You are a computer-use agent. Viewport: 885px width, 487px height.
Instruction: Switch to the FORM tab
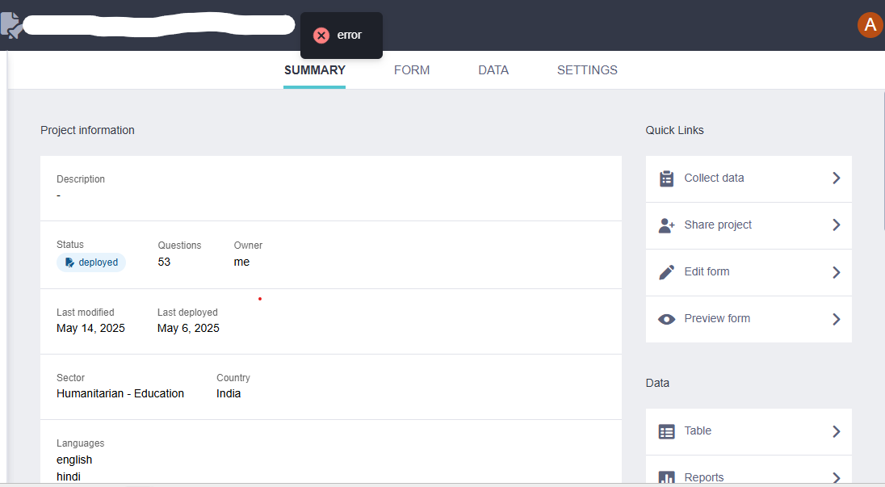[x=412, y=70]
